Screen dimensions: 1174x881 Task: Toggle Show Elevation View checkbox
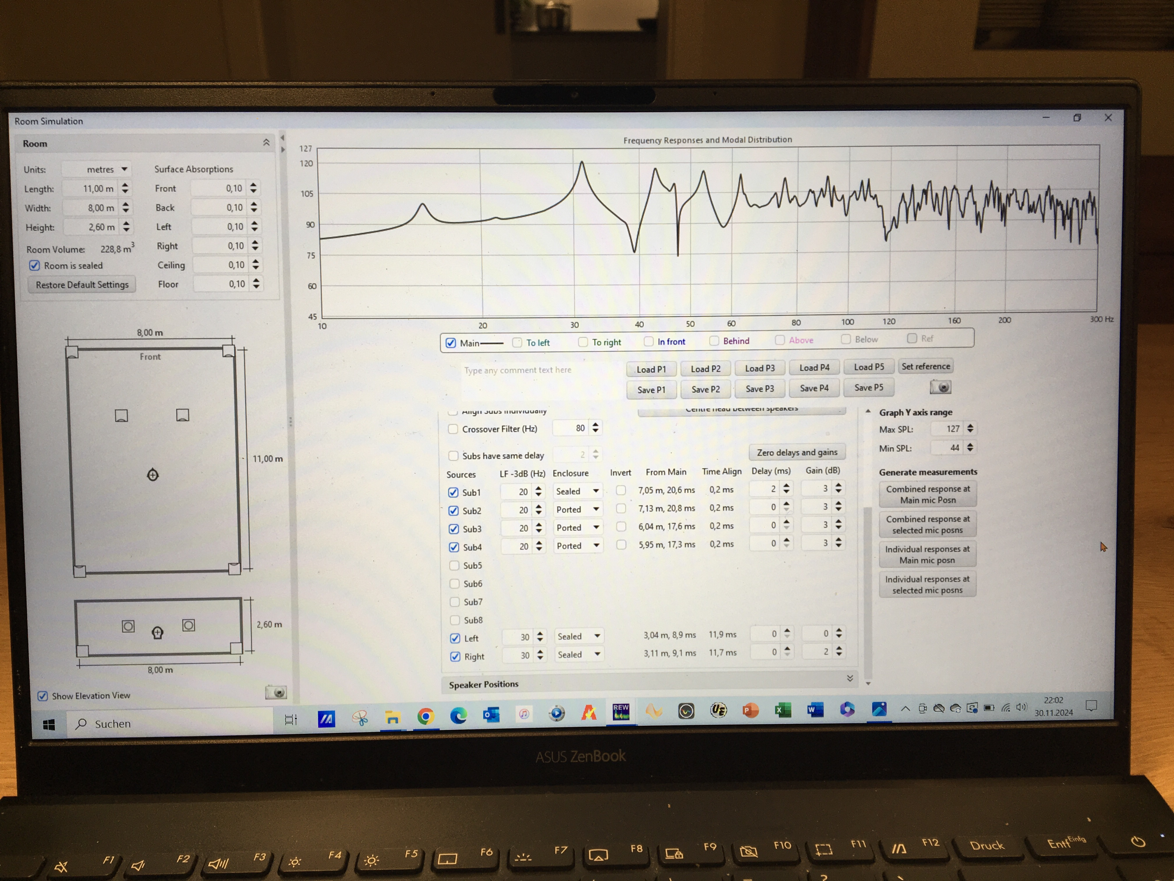click(43, 696)
